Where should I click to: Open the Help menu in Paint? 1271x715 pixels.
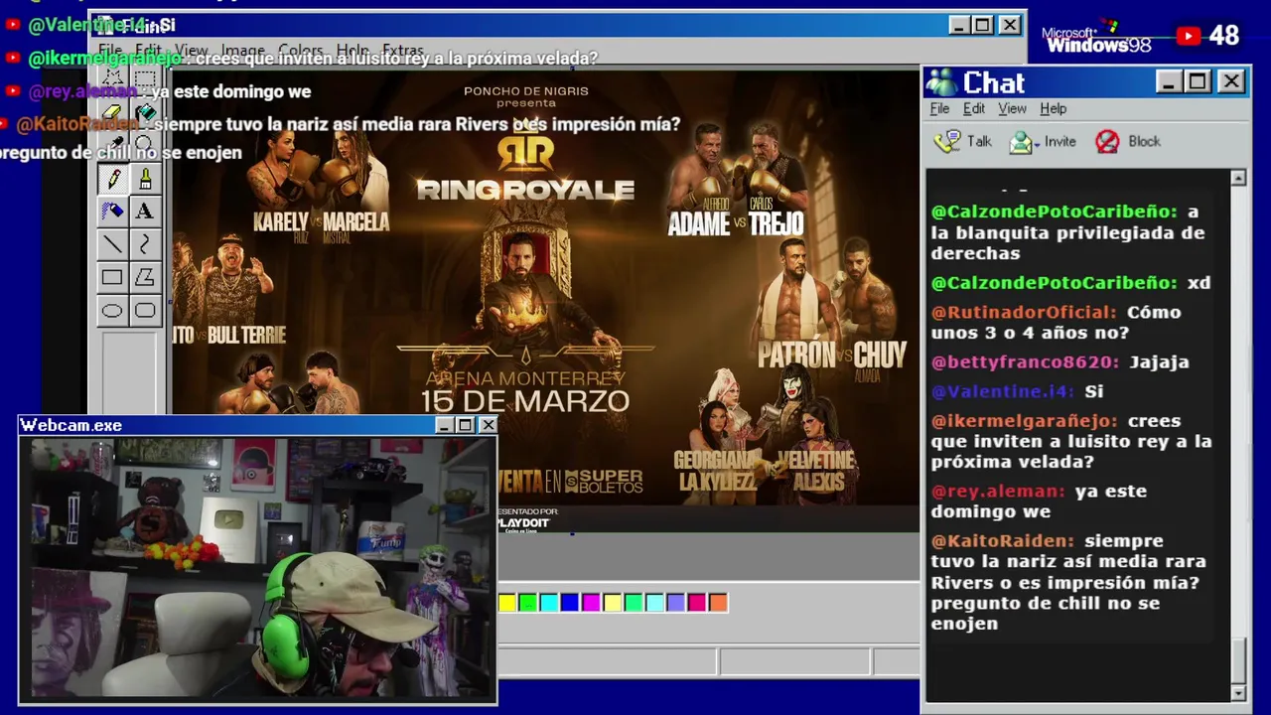pos(353,50)
